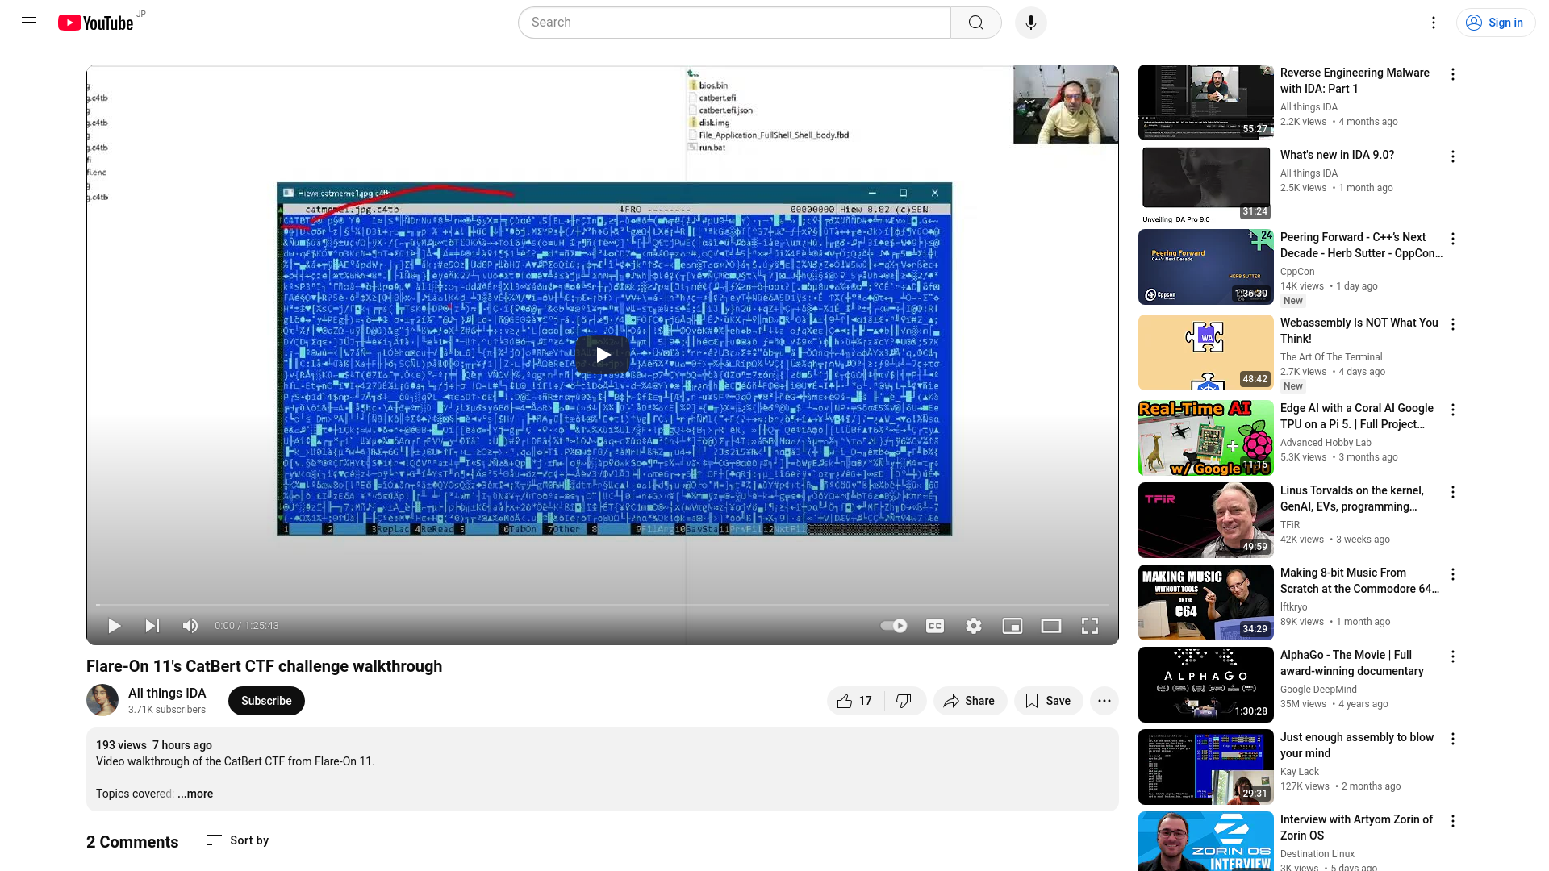This screenshot has width=1549, height=871.
Task: Click the YouTube settings gear icon
Action: [974, 625]
